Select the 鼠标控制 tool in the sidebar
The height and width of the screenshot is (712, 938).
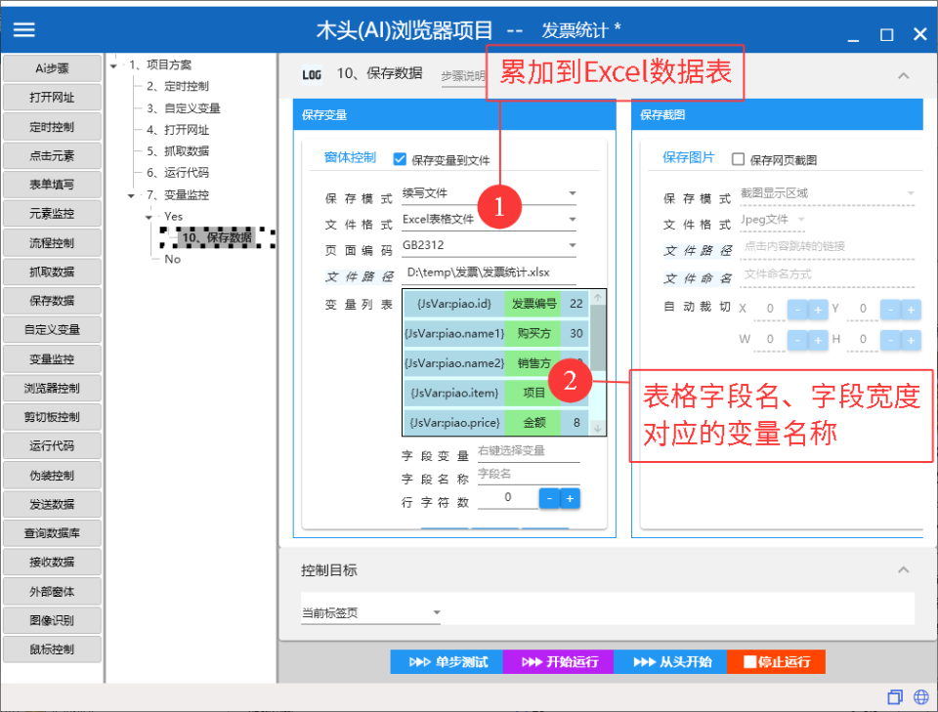click(x=51, y=649)
